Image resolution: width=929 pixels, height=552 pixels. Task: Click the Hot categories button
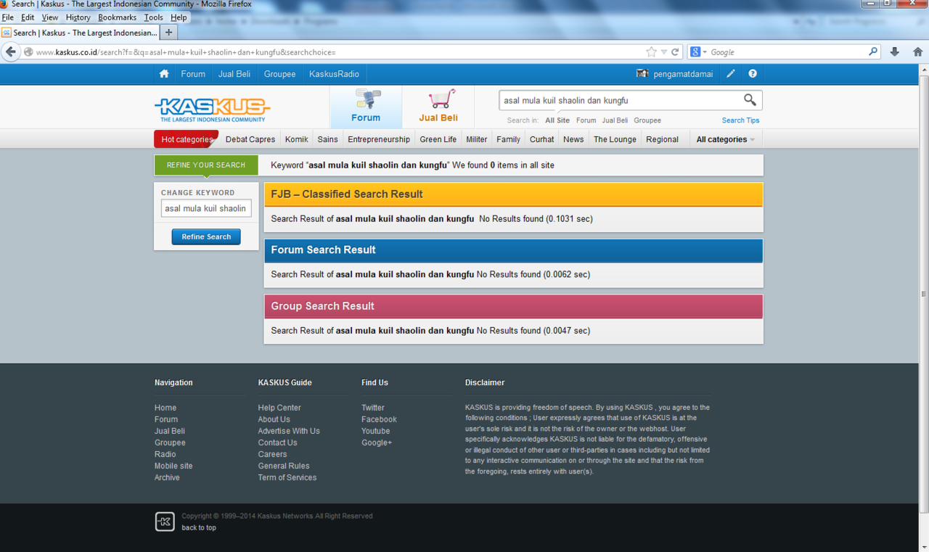coord(186,139)
